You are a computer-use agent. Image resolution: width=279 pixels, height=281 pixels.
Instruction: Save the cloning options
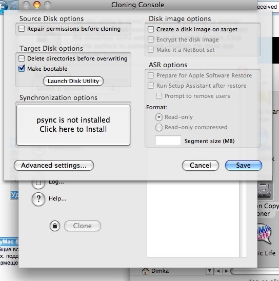coord(243,165)
